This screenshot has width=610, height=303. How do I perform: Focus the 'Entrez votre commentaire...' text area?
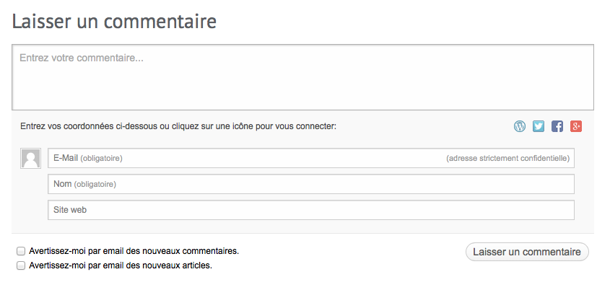point(303,77)
